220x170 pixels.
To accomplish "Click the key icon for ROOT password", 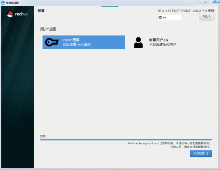I will point(52,42).
